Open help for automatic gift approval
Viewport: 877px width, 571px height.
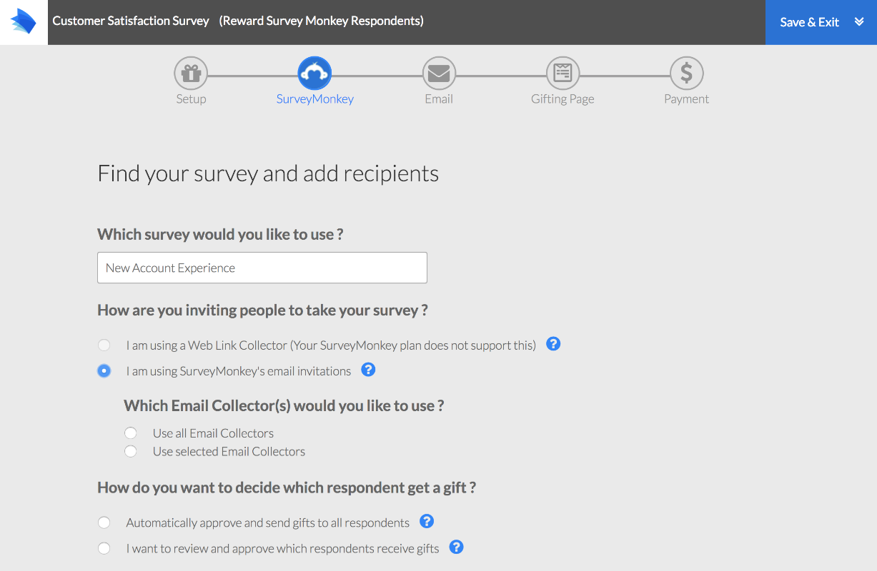pos(427,521)
